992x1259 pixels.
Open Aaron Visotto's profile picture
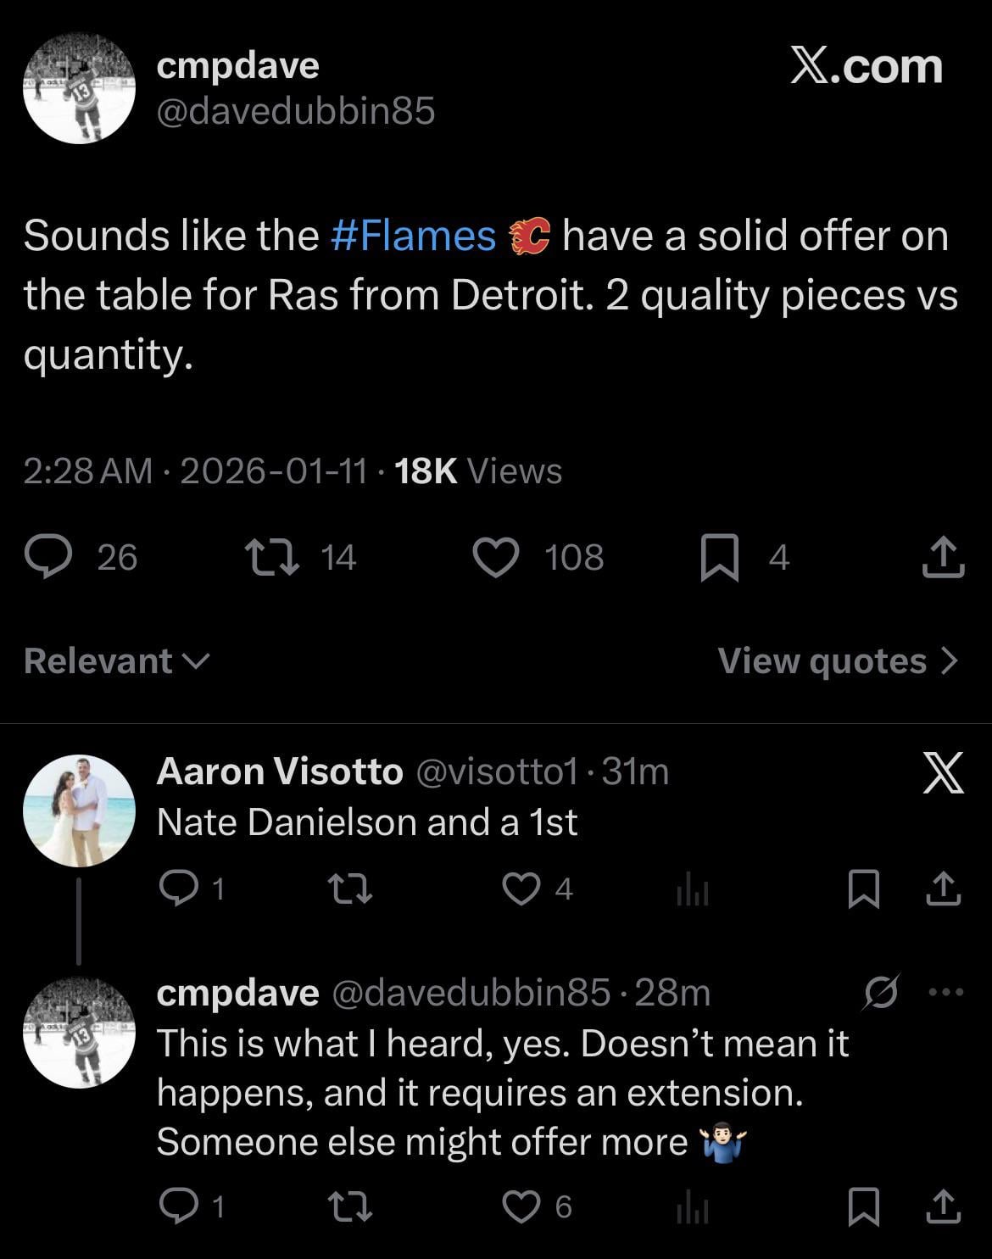click(80, 811)
